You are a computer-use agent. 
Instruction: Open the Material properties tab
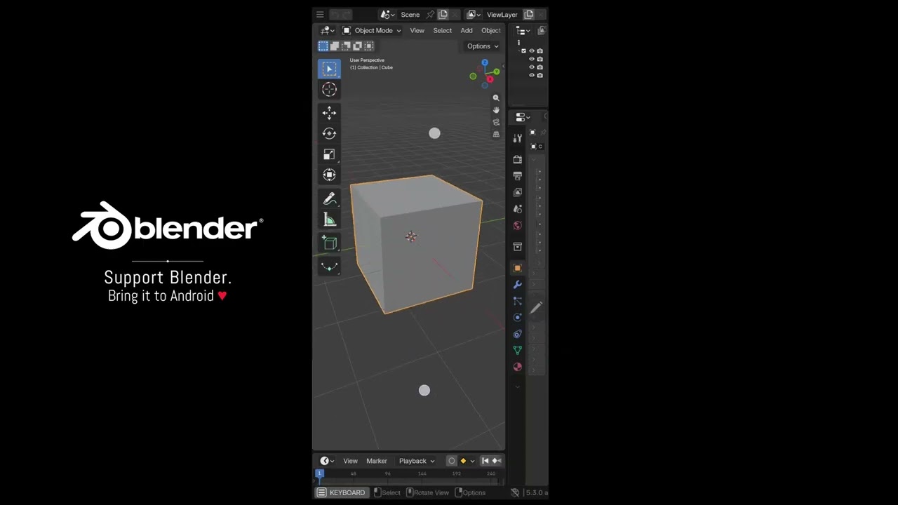[518, 366]
